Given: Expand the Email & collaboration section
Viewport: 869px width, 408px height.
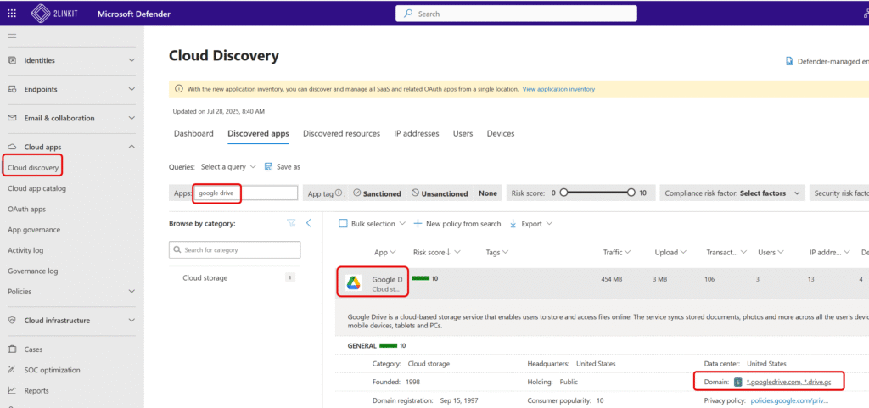Looking at the screenshot, I should (132, 118).
